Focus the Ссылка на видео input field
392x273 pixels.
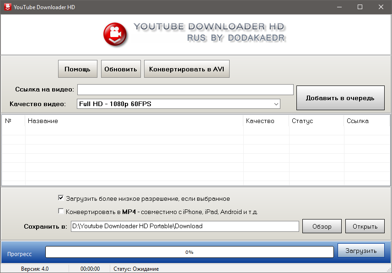click(185, 89)
